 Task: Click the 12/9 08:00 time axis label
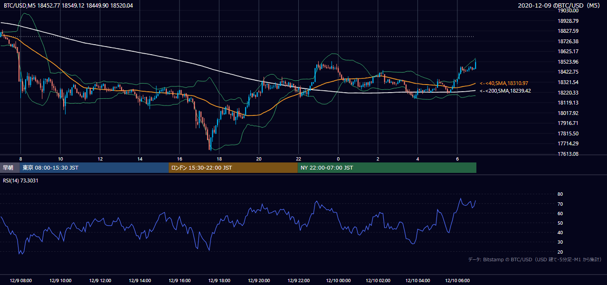point(20,281)
